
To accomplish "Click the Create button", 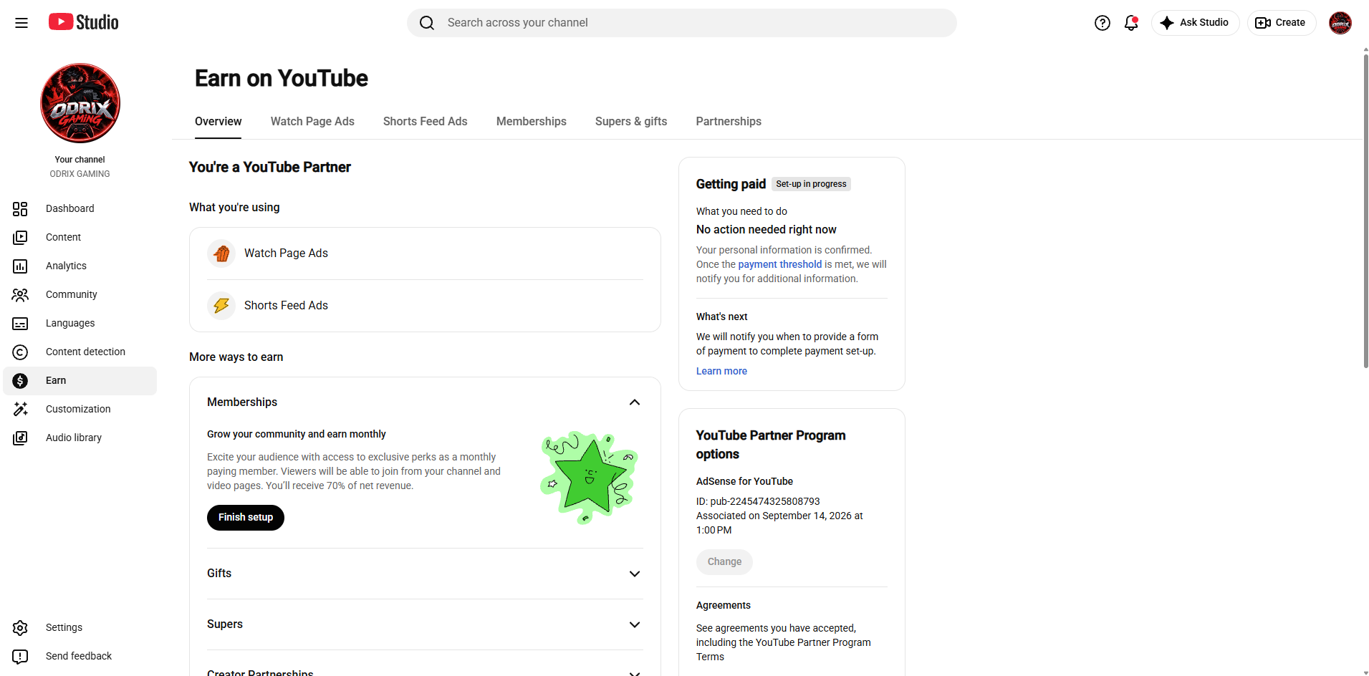I will pyautogui.click(x=1281, y=23).
